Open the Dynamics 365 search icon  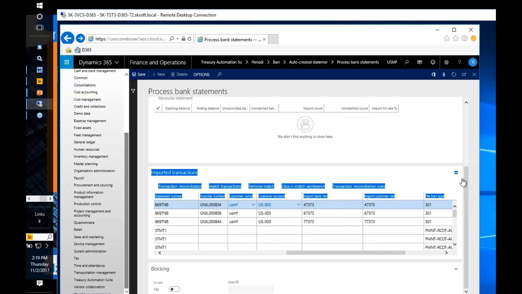406,62
